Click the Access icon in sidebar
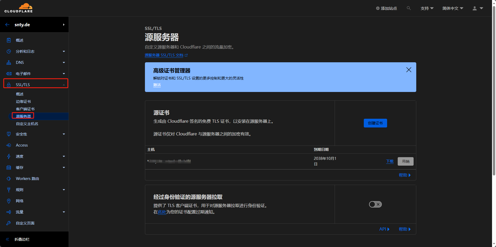The image size is (496, 247). pyautogui.click(x=9, y=145)
